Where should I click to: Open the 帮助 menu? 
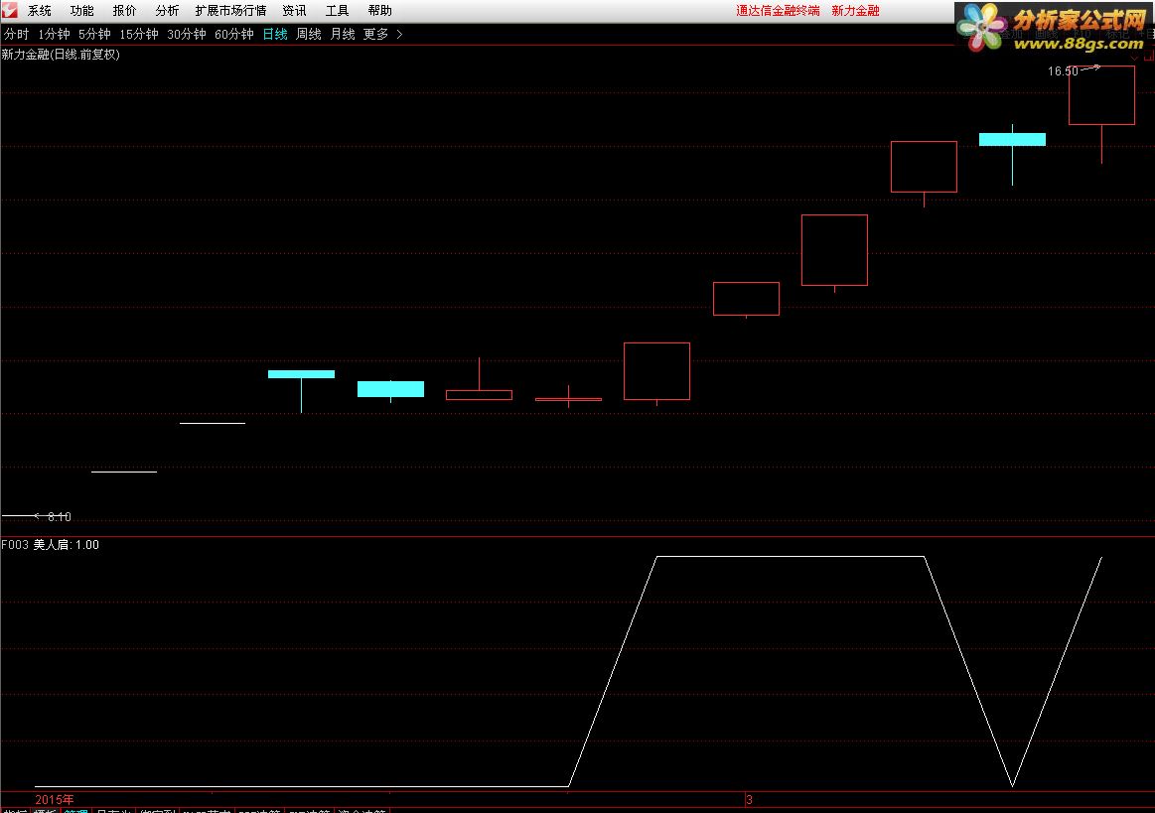tap(380, 10)
